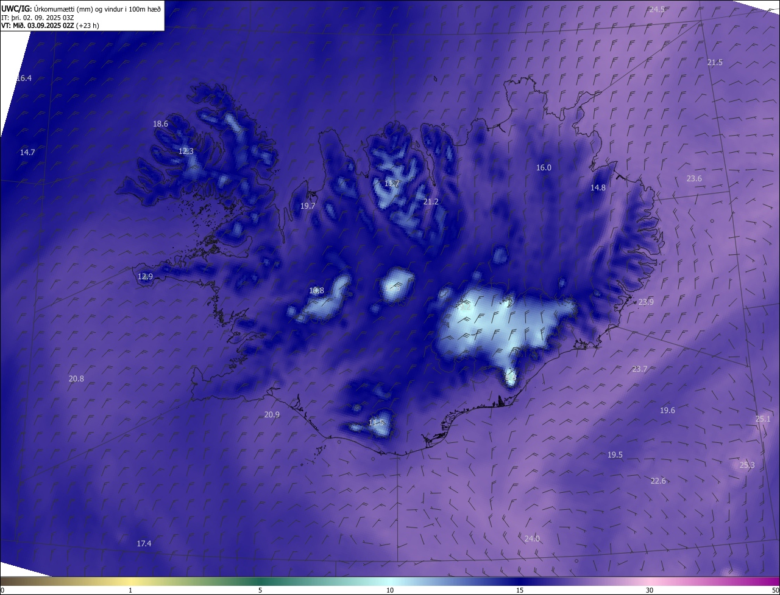Click the 19.7 map value
780x595 pixels.
tap(308, 206)
